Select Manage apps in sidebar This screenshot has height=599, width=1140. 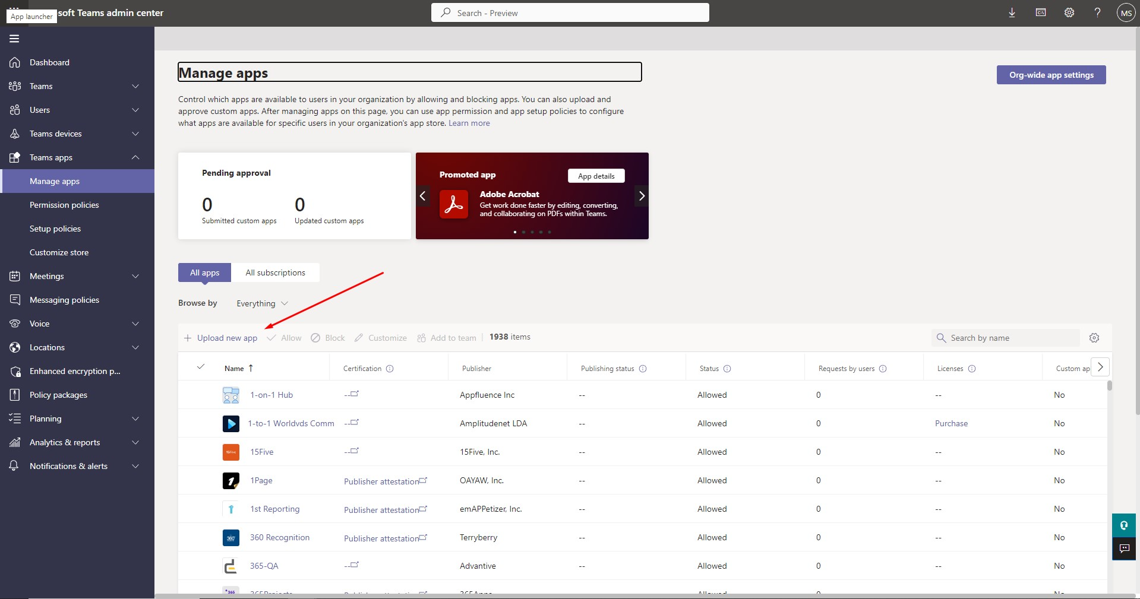click(x=77, y=181)
